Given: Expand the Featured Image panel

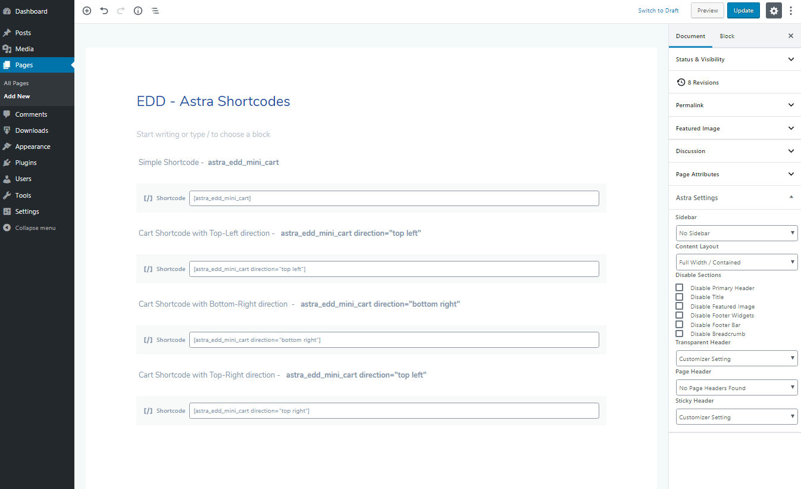Looking at the screenshot, I should coord(735,128).
